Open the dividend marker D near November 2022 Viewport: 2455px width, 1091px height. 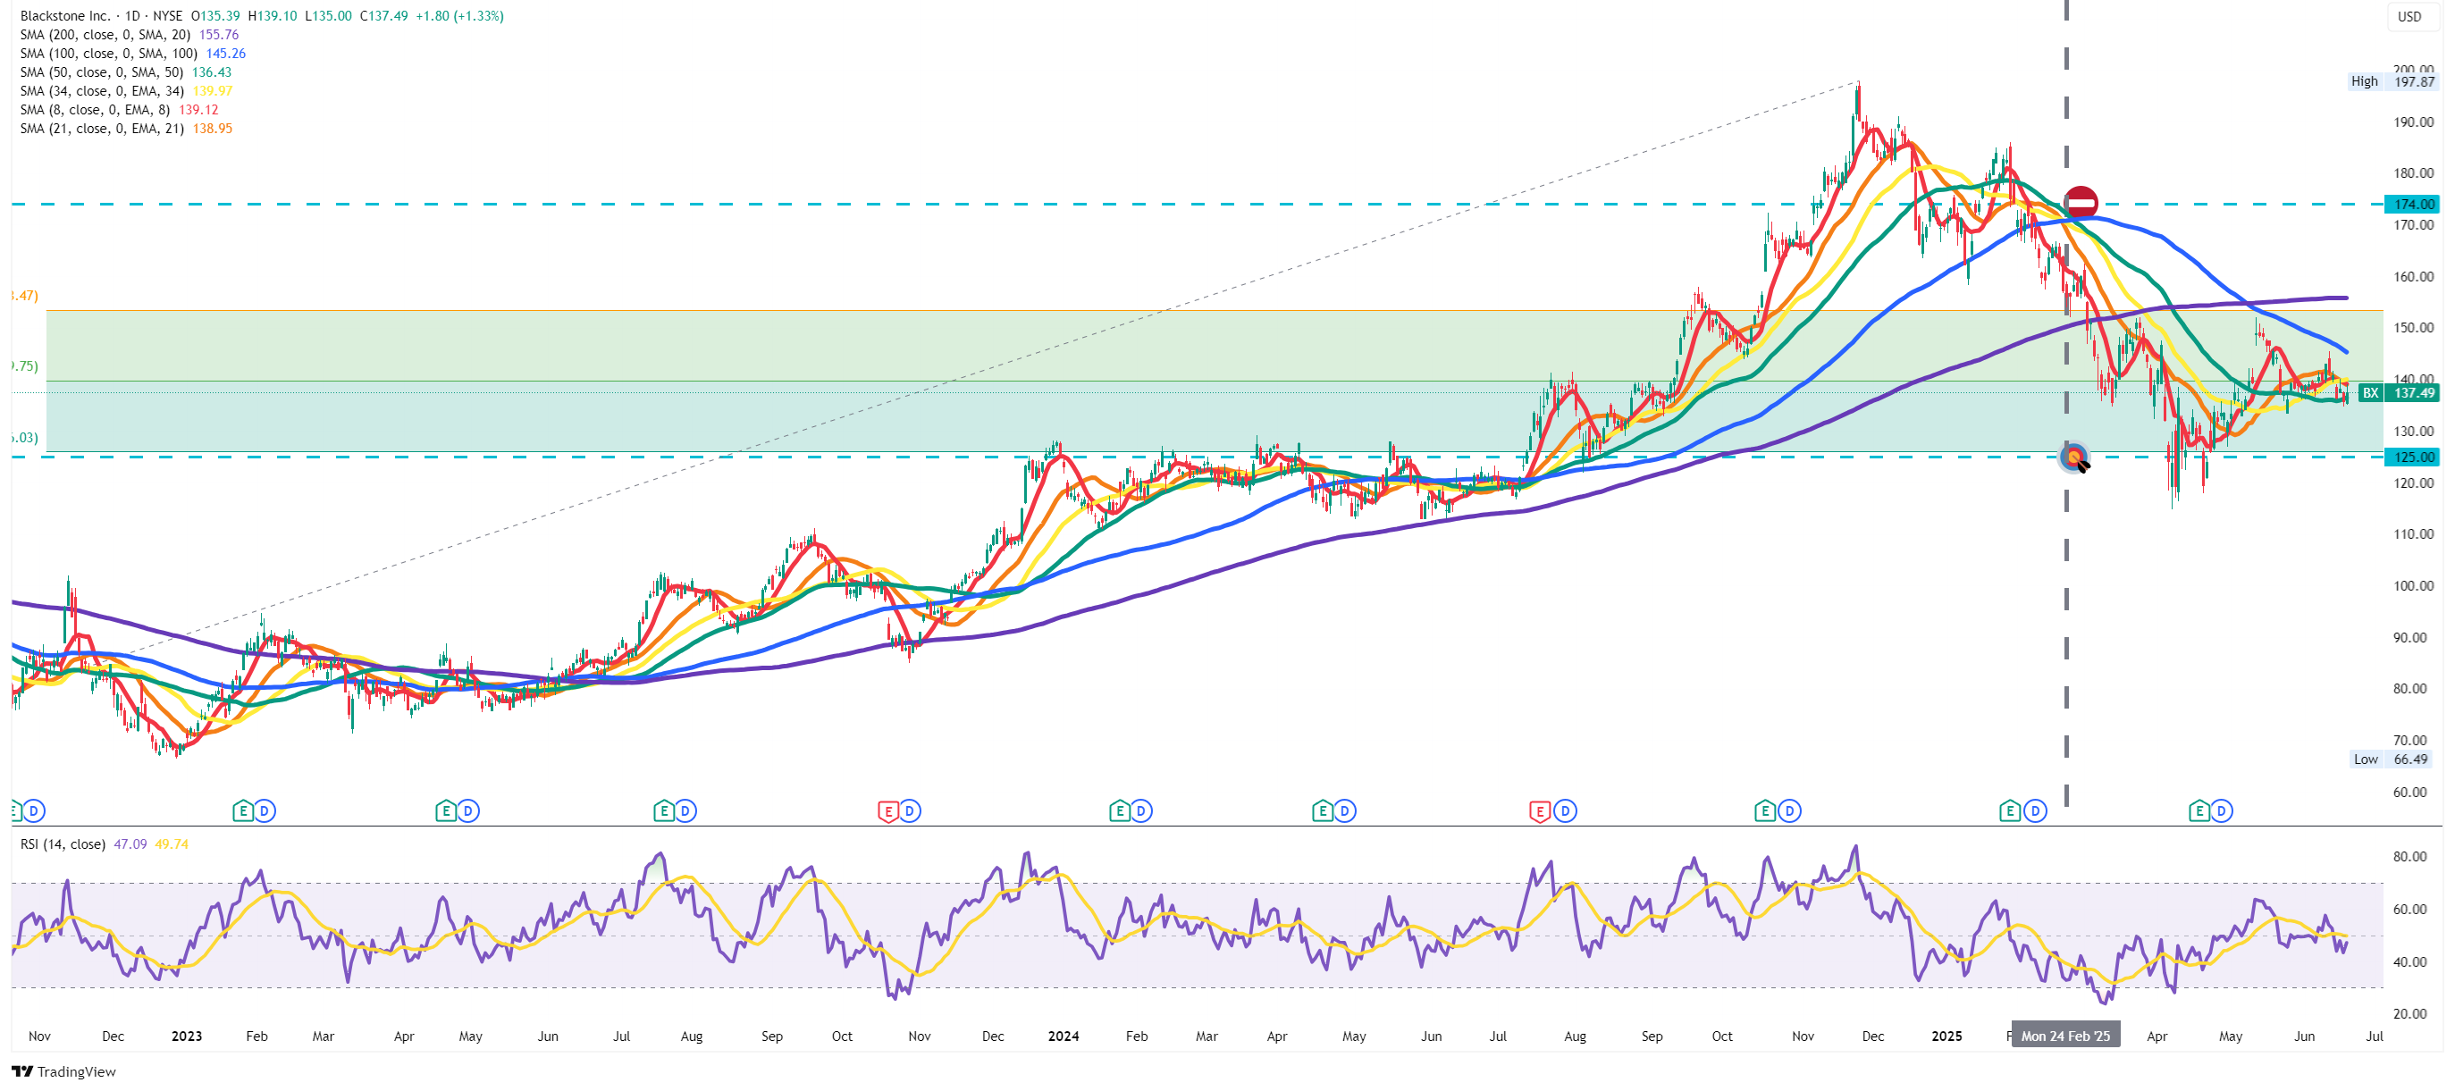point(33,810)
